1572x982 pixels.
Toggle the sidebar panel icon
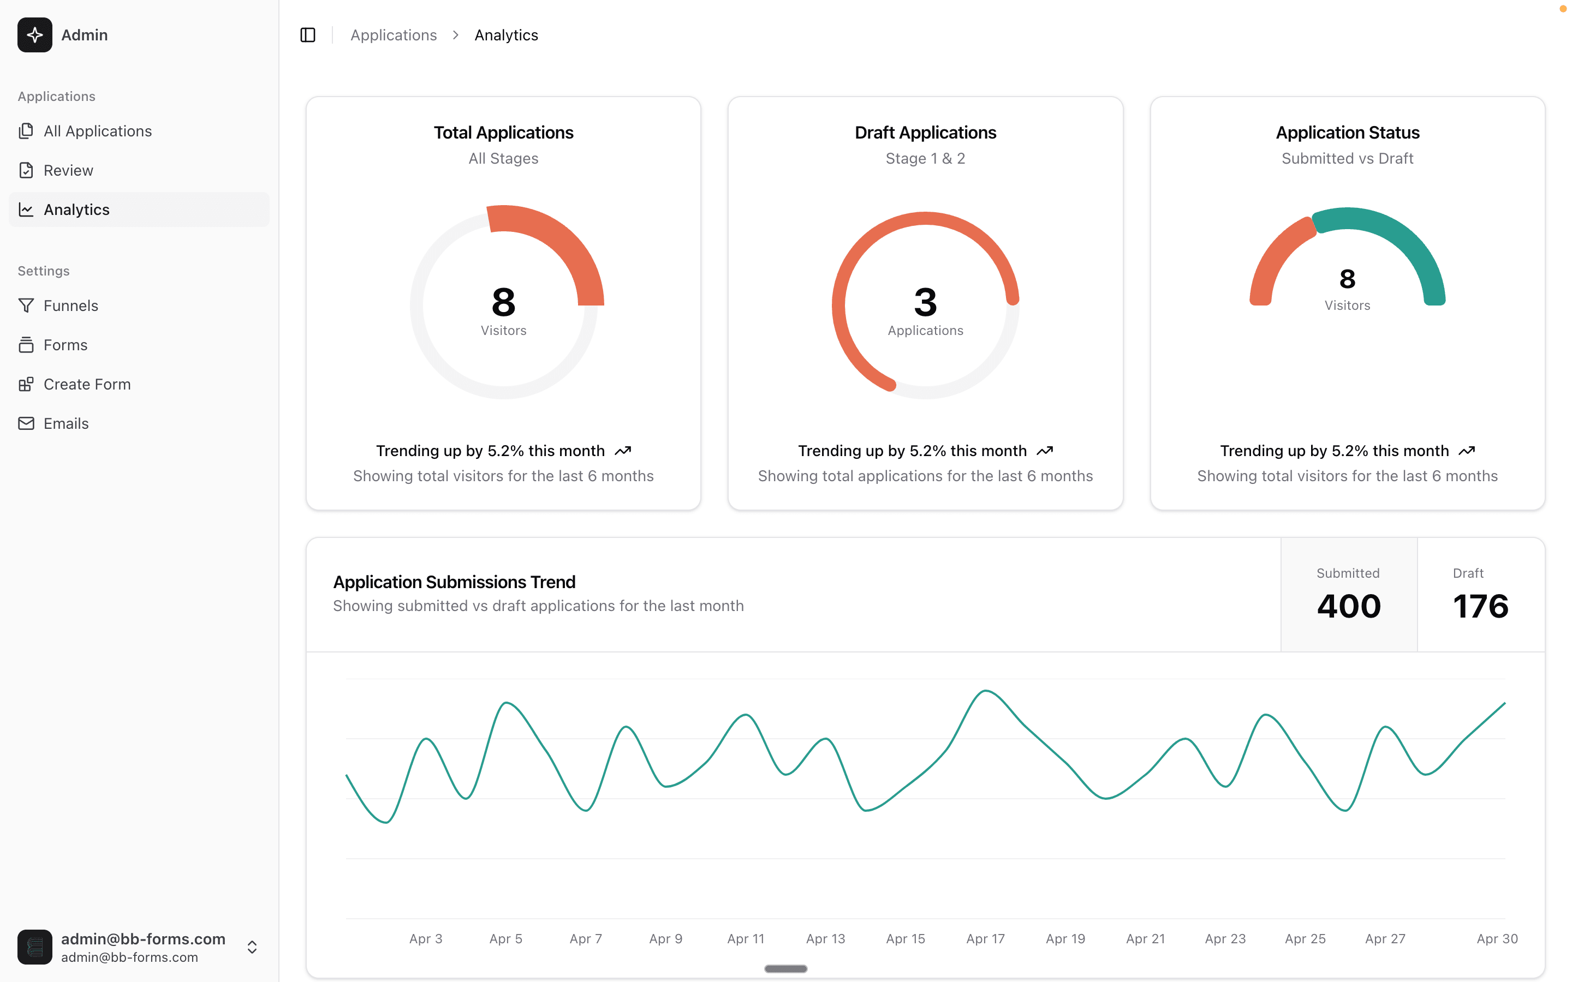tap(308, 35)
